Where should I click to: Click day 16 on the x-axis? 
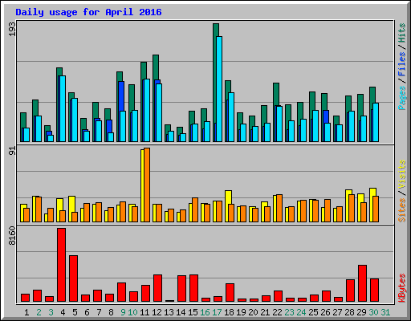205,312
